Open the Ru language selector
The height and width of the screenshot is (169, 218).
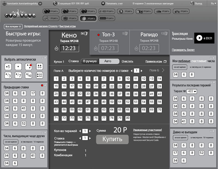click(213, 3)
